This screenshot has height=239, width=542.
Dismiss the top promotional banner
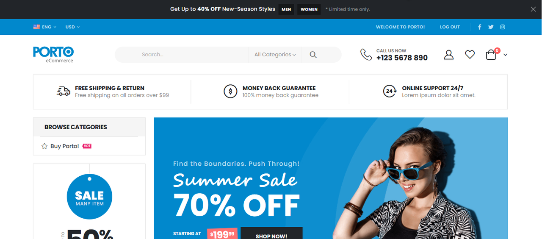(533, 9)
